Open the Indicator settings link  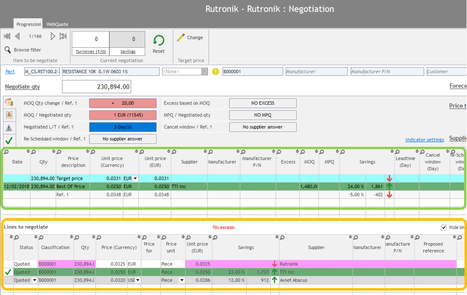coord(424,140)
